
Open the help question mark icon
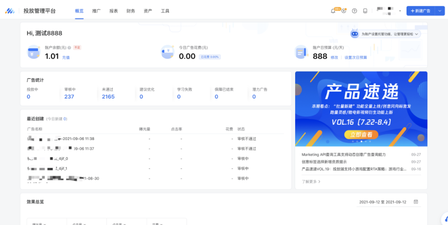coord(354,11)
